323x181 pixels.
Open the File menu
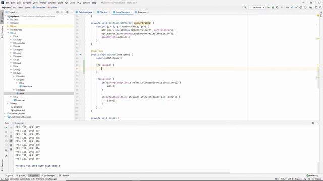click(x=8, y=3)
